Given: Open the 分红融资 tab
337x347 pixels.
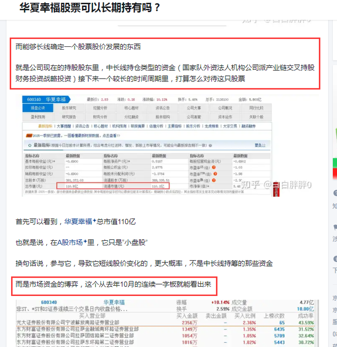Looking at the screenshot, I should 132,117.
